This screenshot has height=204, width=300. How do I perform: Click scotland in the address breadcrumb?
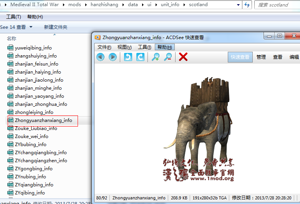pos(198,5)
